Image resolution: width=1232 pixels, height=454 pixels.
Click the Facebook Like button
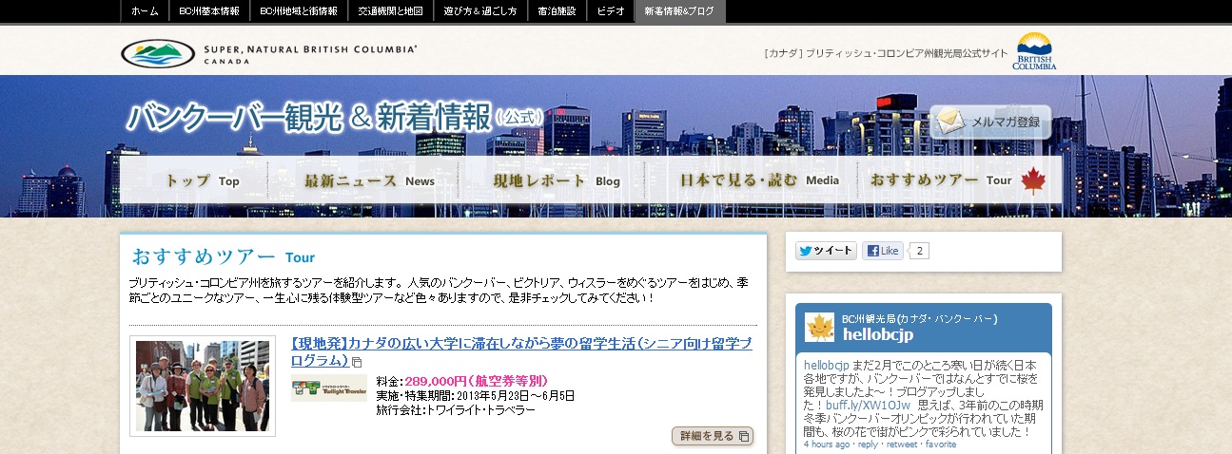(882, 251)
